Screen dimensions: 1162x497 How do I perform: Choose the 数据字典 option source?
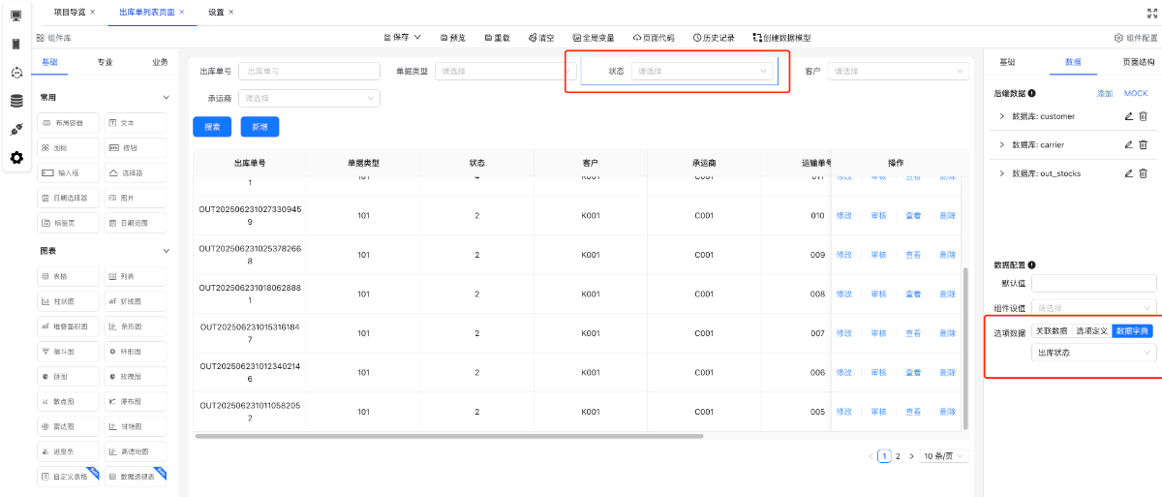(x=1132, y=331)
